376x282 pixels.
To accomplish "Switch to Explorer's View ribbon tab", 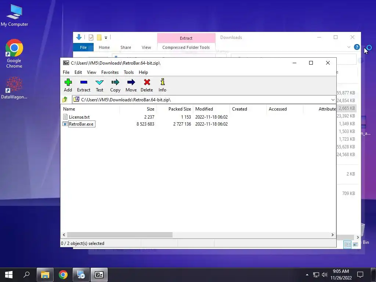I will tap(146, 47).
